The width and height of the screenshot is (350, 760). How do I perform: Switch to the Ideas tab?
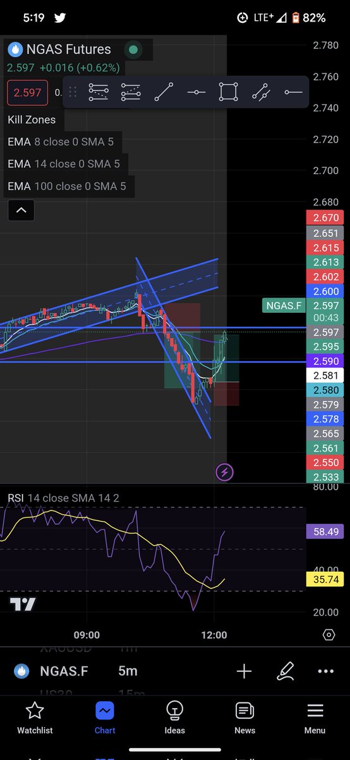click(x=175, y=716)
